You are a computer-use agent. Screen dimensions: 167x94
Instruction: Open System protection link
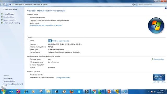pyautogui.click(x=9, y=20)
